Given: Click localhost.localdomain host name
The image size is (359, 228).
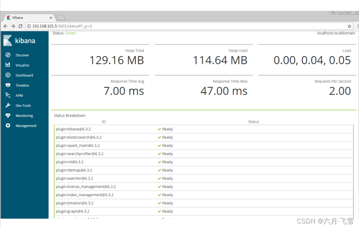Looking at the screenshot, I should pyautogui.click(x=336, y=33).
